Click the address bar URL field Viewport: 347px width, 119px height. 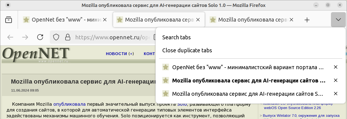click(111, 37)
